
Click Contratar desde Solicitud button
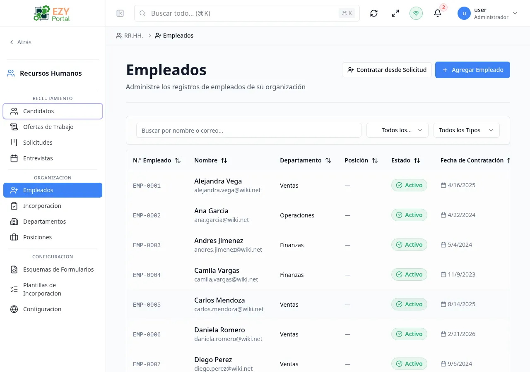tap(387, 70)
